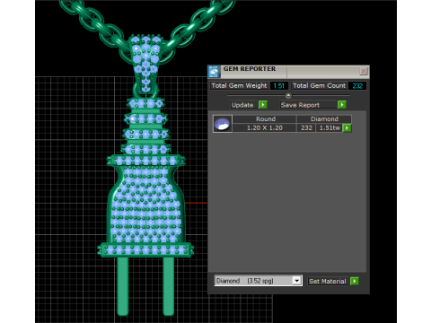Click the Round shape cell
431x323 pixels.
(x=265, y=119)
